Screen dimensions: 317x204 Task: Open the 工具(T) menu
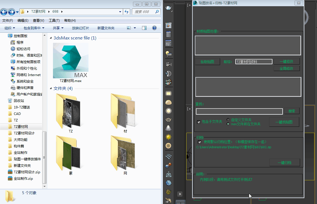(54, 20)
